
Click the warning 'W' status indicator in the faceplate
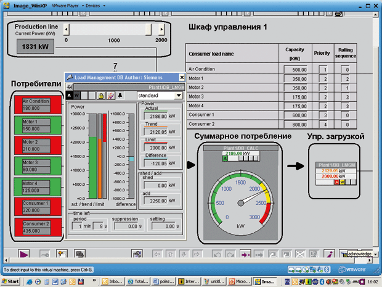77,96
